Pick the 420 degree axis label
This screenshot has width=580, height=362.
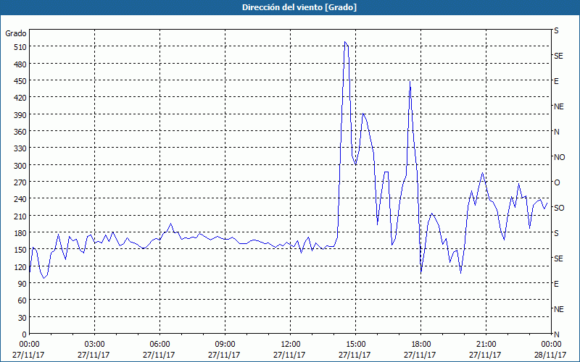(20, 98)
